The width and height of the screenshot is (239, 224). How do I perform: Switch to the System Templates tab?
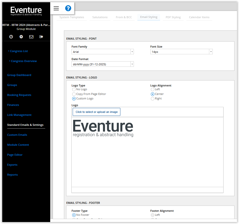click(x=72, y=17)
